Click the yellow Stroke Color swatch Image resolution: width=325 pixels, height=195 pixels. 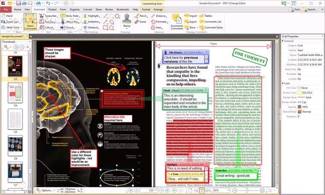[x=298, y=92]
